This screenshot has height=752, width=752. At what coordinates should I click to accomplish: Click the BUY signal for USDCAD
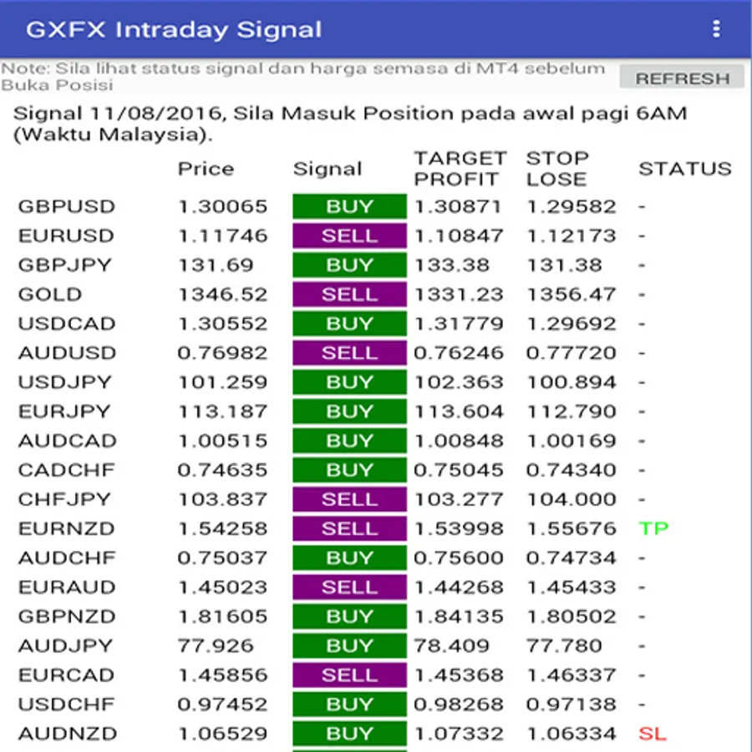(x=349, y=323)
